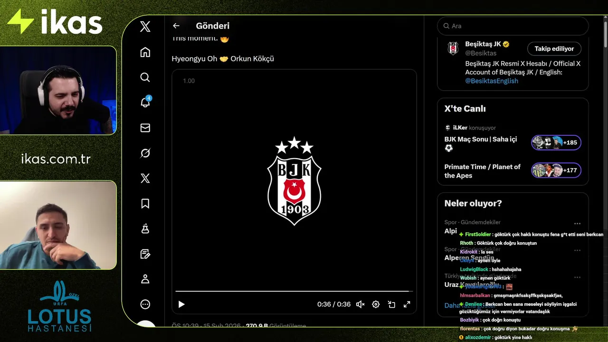Click the +177 listeners badge
Viewport: 608px width, 342px height.
[x=556, y=170]
